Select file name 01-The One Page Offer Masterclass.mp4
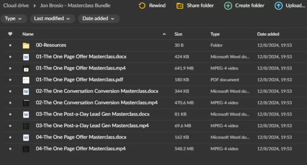 coord(81,68)
